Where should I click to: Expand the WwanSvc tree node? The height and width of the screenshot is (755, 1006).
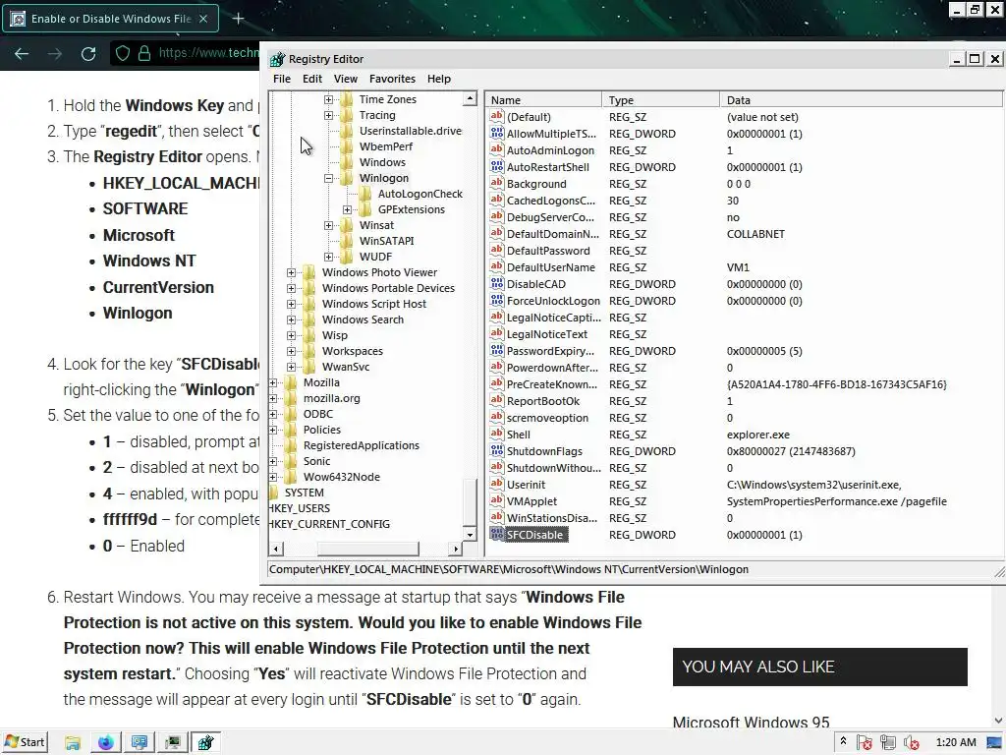tap(291, 367)
